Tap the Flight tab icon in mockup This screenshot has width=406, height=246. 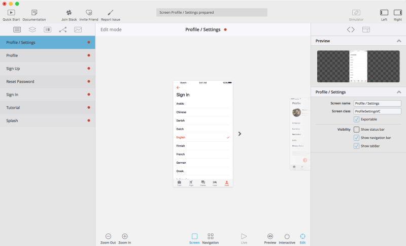tap(191, 183)
